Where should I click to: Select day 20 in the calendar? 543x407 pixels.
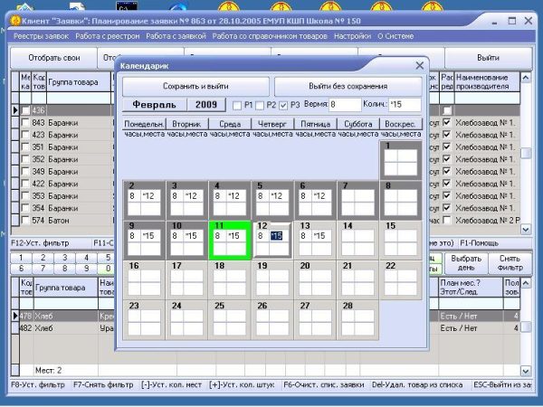[315, 280]
